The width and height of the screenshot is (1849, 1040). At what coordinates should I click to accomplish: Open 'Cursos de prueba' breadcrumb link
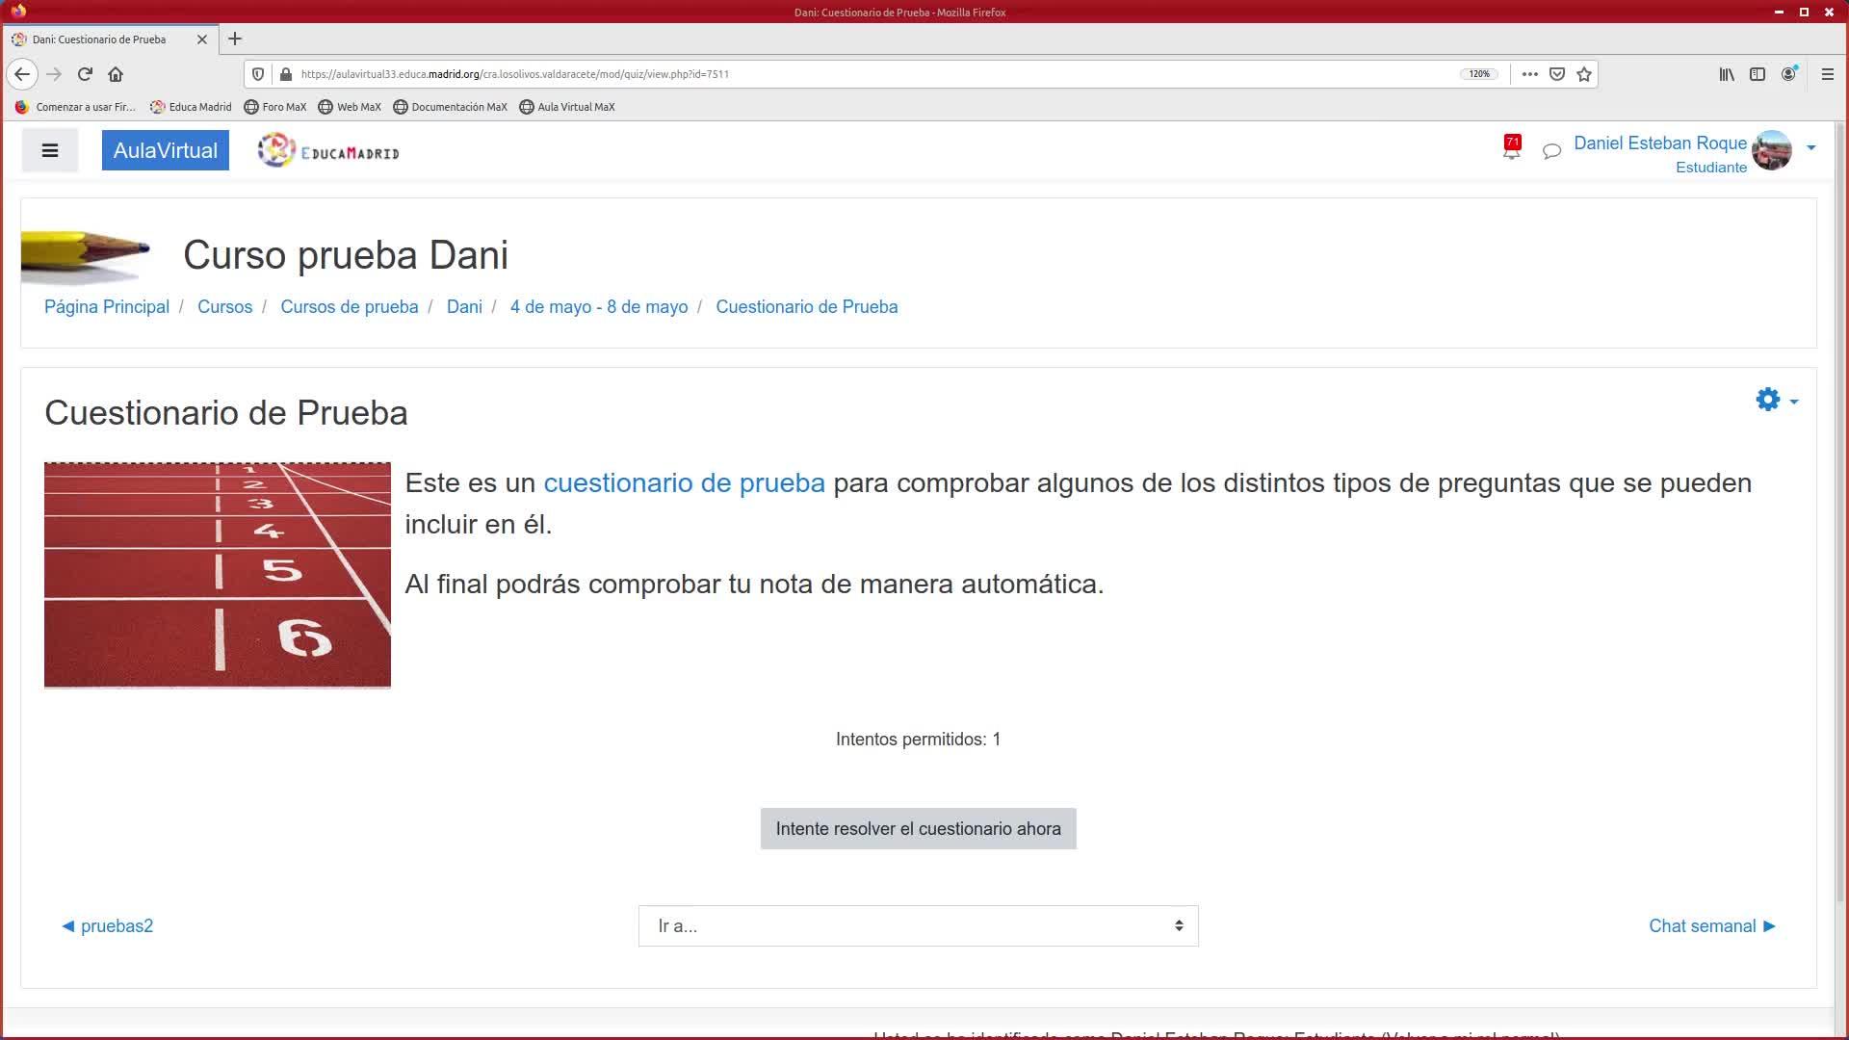coord(349,307)
